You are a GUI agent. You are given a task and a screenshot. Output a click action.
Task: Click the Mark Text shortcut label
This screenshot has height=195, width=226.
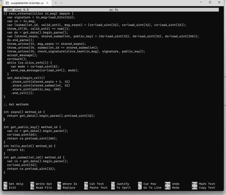click(x=207, y=184)
